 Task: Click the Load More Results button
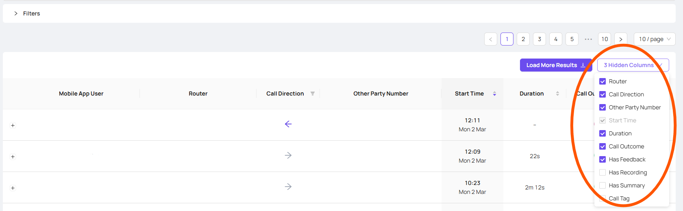[556, 65]
